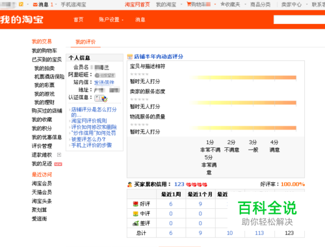Open 手机上评价的步骤 help link

pyautogui.click(x=92, y=145)
